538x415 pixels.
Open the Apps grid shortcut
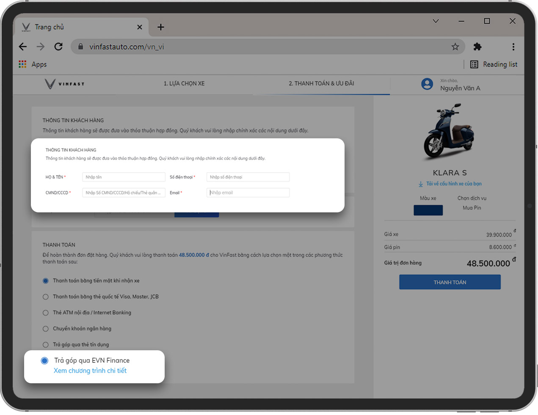point(33,64)
